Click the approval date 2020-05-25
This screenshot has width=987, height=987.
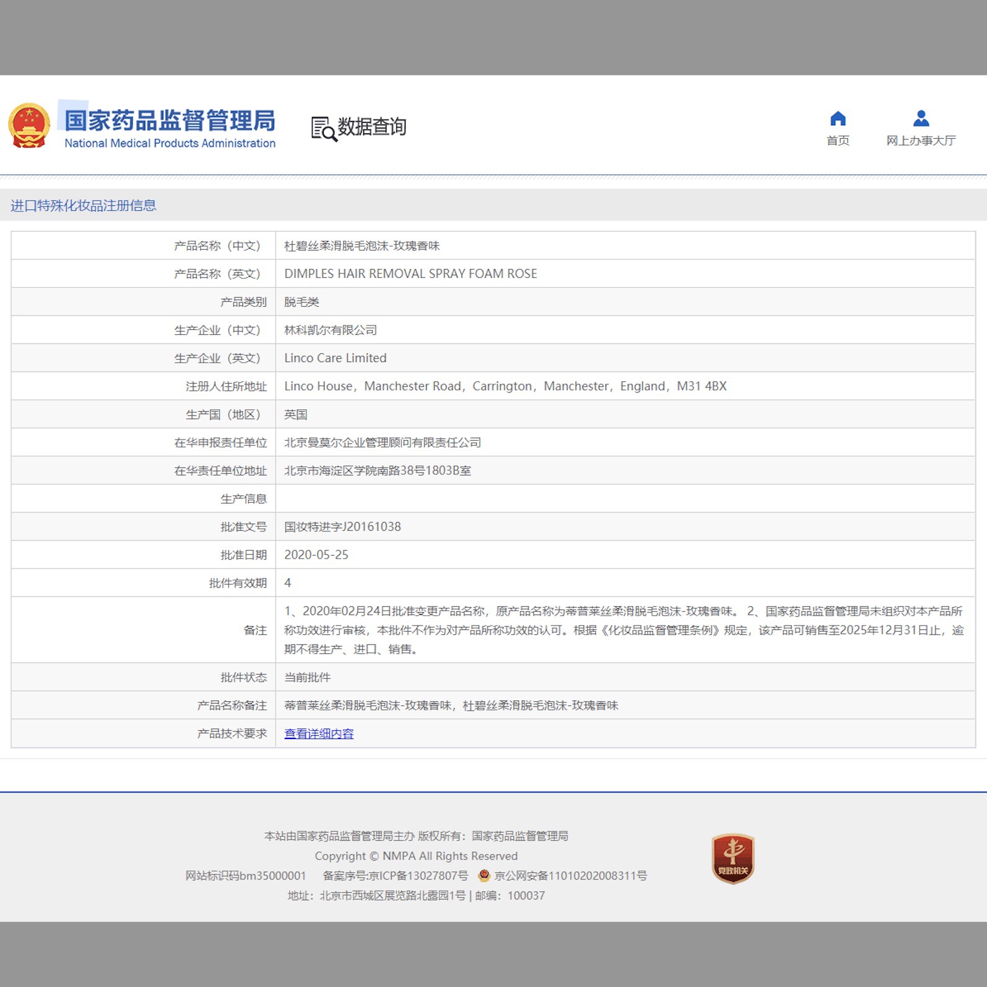[316, 554]
